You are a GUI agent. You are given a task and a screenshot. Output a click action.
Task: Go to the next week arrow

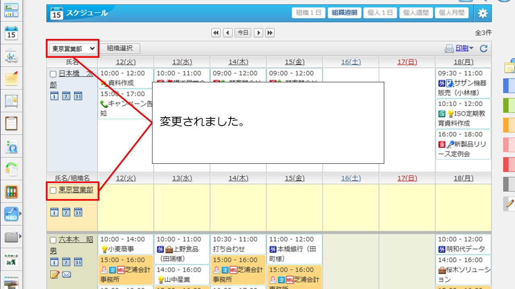[x=258, y=33]
